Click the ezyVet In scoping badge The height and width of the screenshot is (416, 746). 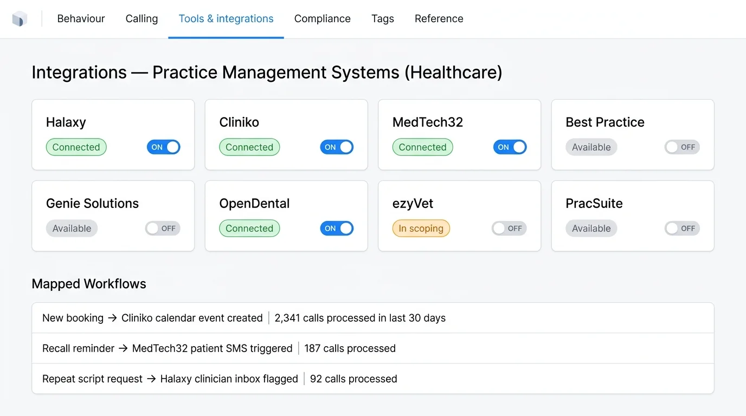click(x=421, y=228)
